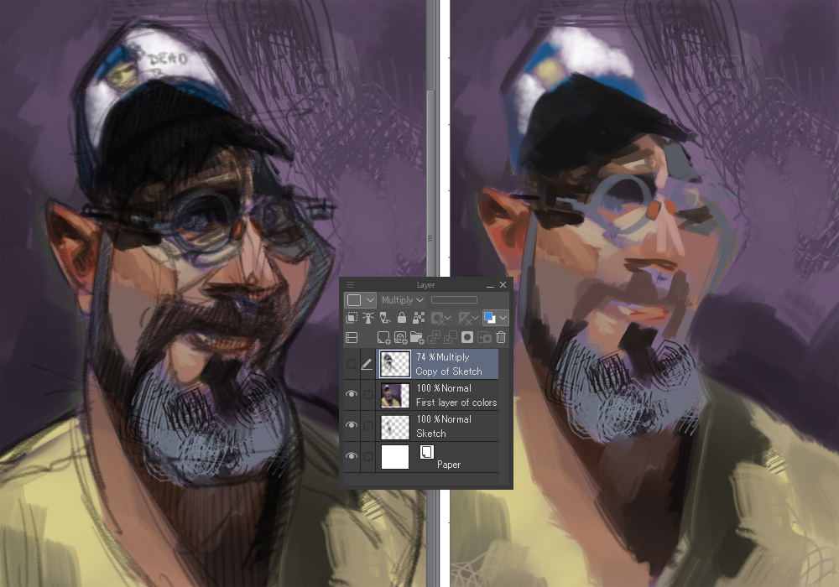Create a new raster layer

click(x=383, y=338)
